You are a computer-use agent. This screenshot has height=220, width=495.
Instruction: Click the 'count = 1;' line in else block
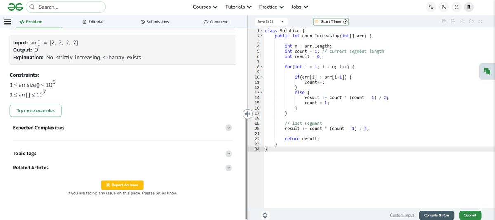tap(317, 103)
